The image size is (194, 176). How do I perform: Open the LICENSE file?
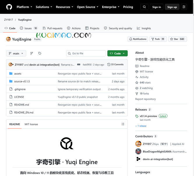pyautogui.click(x=19, y=97)
